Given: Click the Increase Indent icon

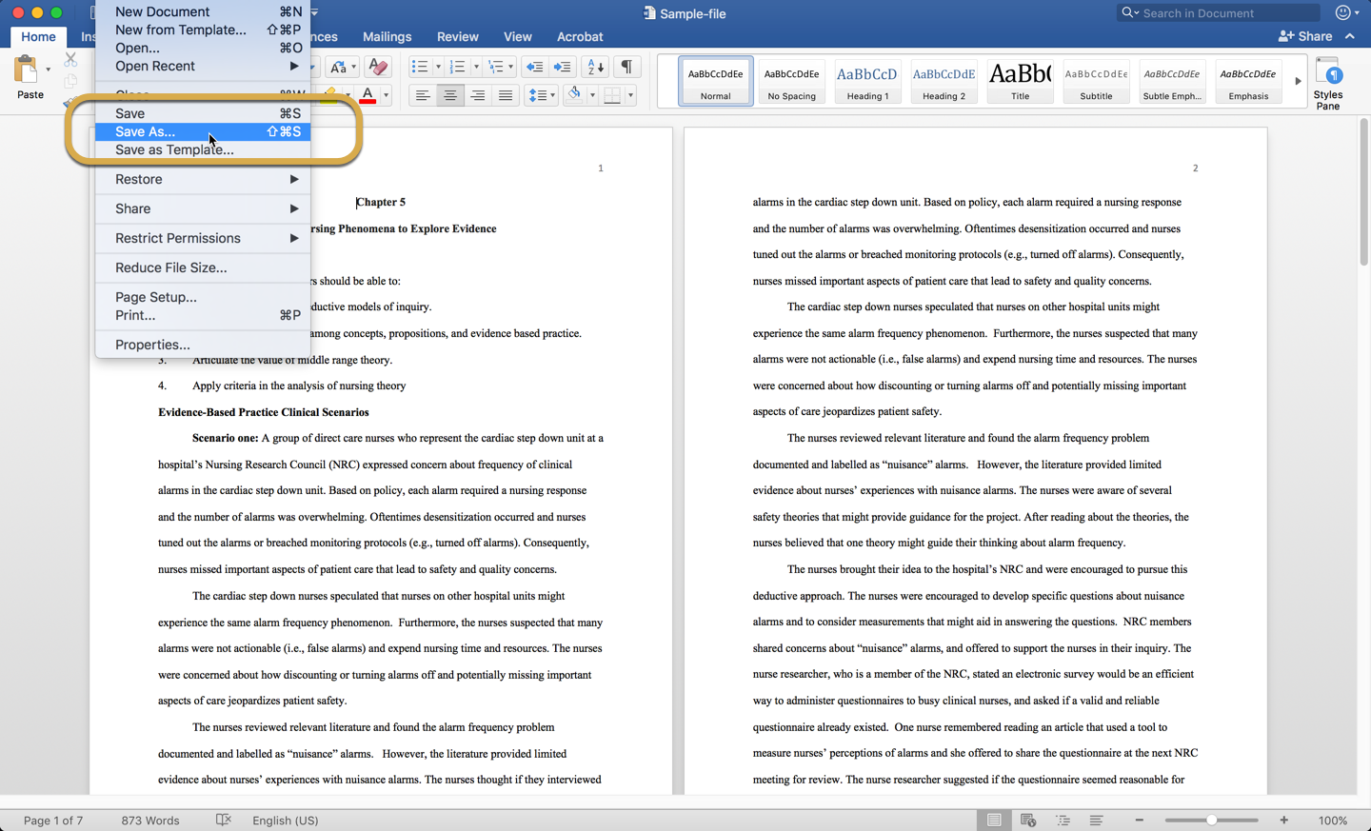Looking at the screenshot, I should point(563,67).
